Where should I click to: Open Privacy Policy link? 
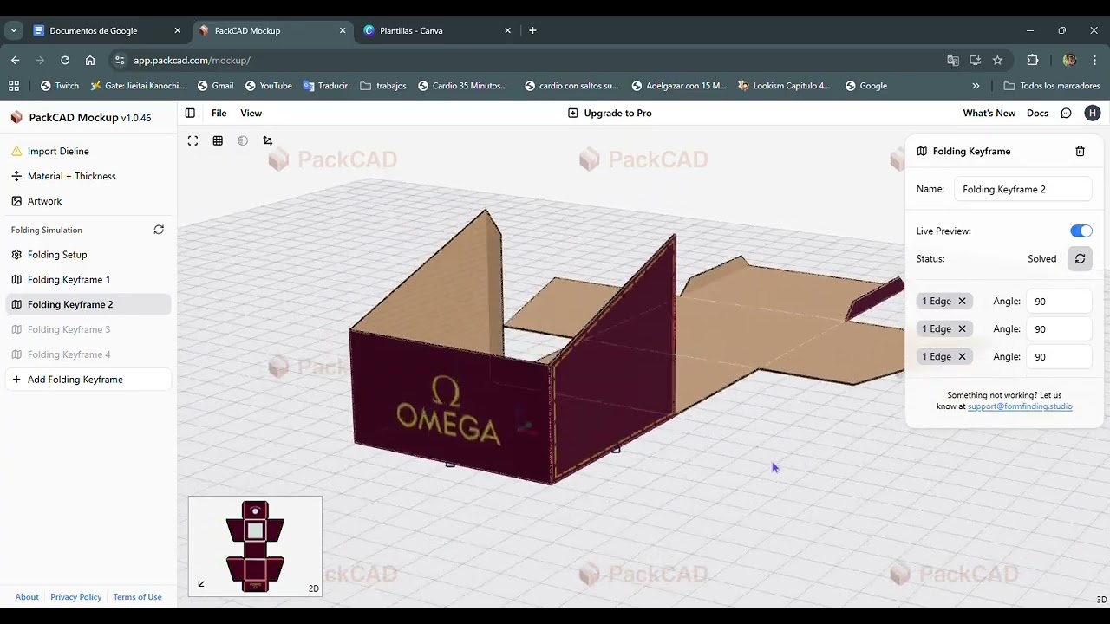(75, 597)
